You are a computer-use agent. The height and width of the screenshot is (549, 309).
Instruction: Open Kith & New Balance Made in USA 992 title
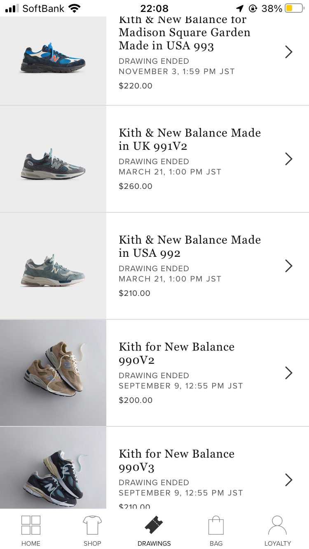click(x=190, y=246)
